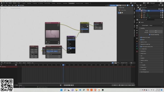
Task: Open the World properties tab icon
Action: 137,35
